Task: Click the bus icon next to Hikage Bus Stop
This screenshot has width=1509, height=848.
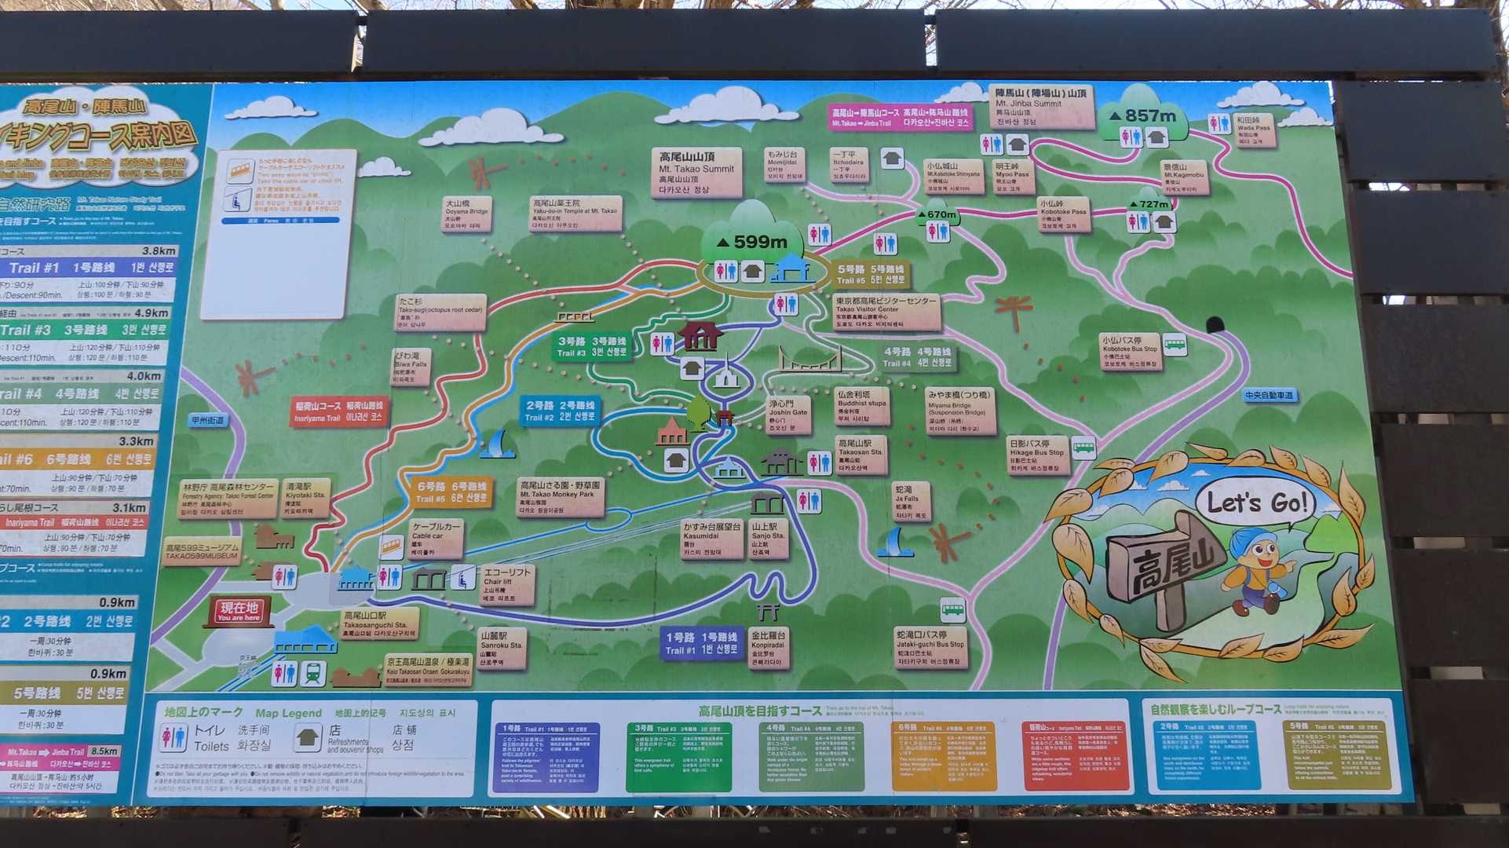Action: click(x=1083, y=448)
